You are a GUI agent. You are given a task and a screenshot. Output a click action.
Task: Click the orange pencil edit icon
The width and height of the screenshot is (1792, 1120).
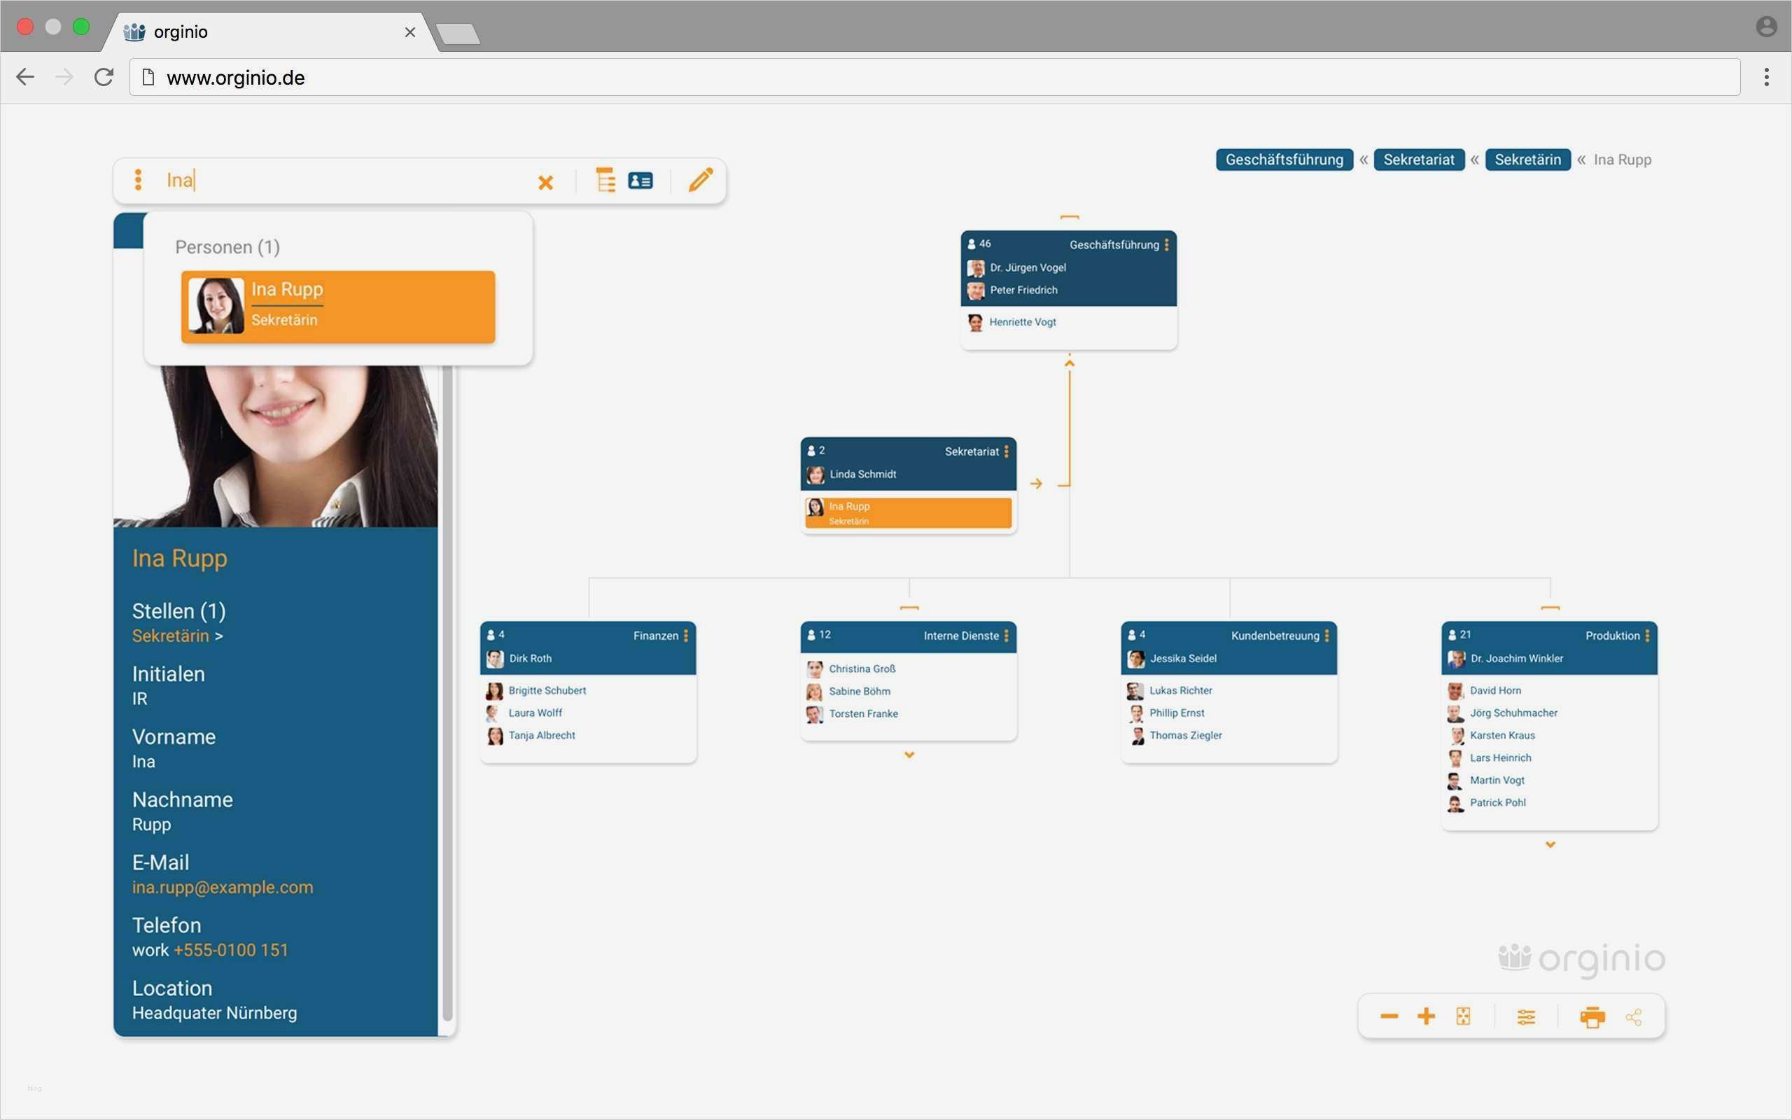pyautogui.click(x=701, y=180)
